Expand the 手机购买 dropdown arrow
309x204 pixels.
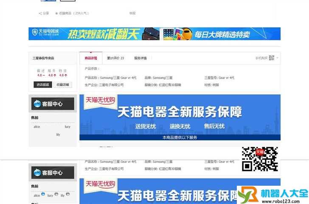[277, 58]
